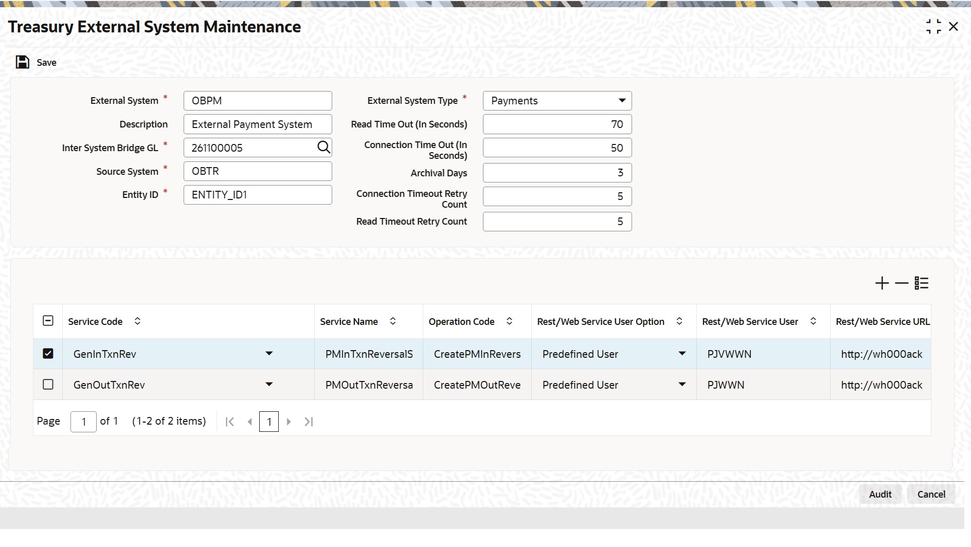Click Read Timeout Retry Count field

558,222
